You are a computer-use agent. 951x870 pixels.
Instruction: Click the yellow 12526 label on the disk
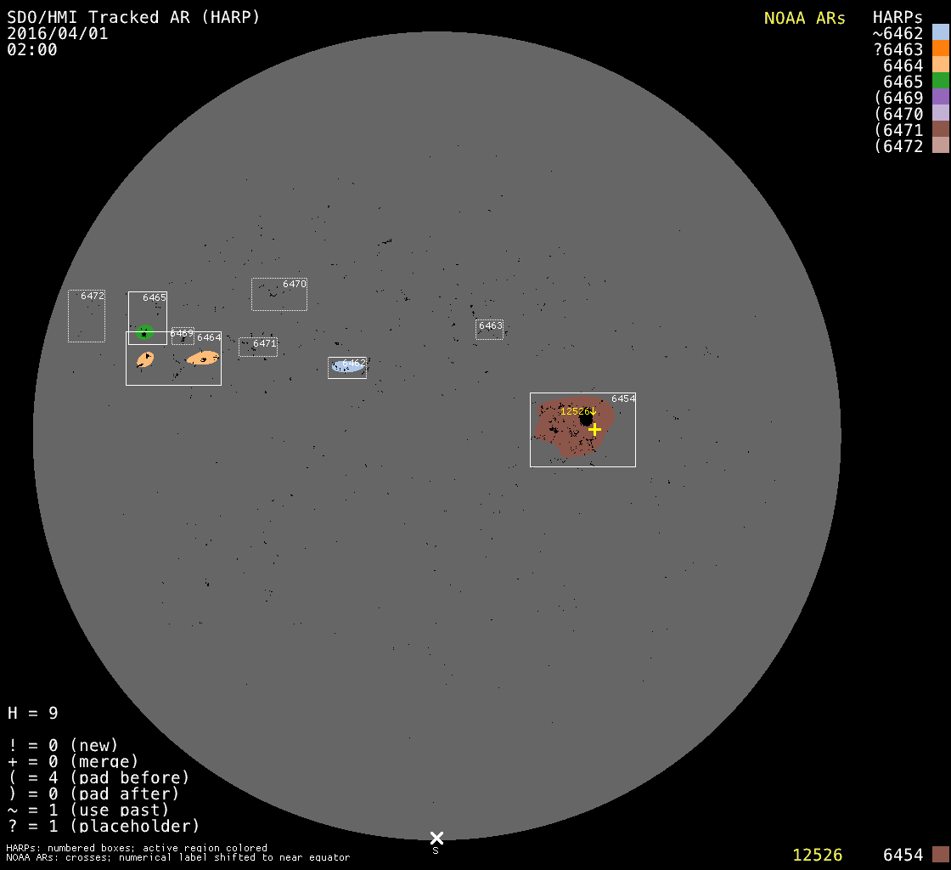click(575, 411)
